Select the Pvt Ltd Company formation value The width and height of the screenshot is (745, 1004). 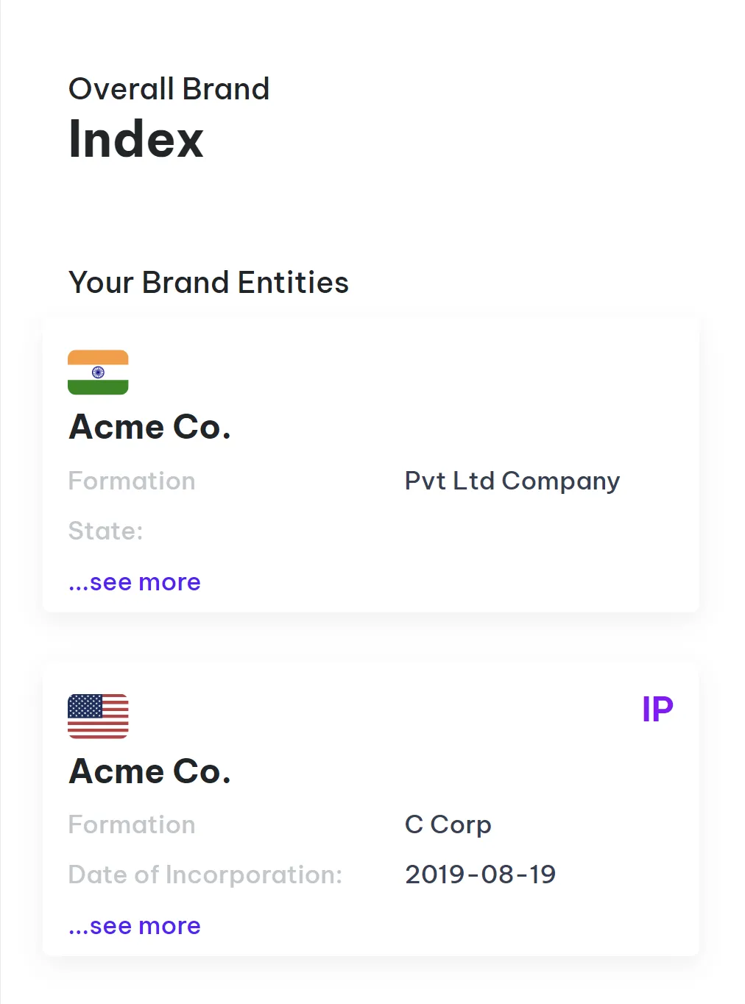512,481
